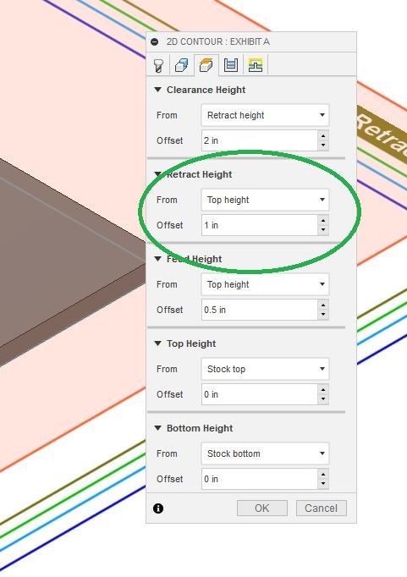This screenshot has width=407, height=577.
Task: Click the Top Height offset field
Action: [x=260, y=394]
